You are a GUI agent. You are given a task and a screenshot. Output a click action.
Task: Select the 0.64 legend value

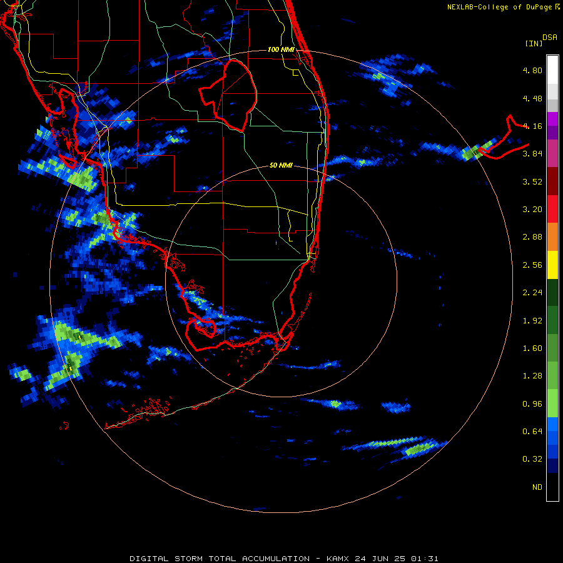pos(532,432)
